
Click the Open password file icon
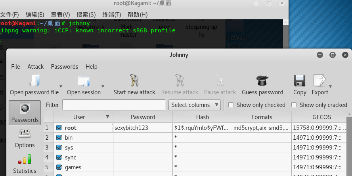[34, 81]
